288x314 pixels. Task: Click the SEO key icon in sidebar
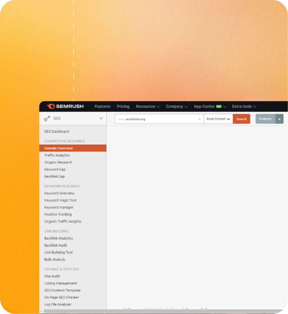point(47,118)
